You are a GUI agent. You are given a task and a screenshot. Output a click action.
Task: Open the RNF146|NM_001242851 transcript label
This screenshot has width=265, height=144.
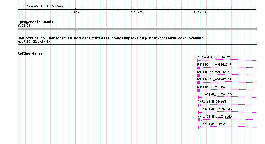coord(214,57)
